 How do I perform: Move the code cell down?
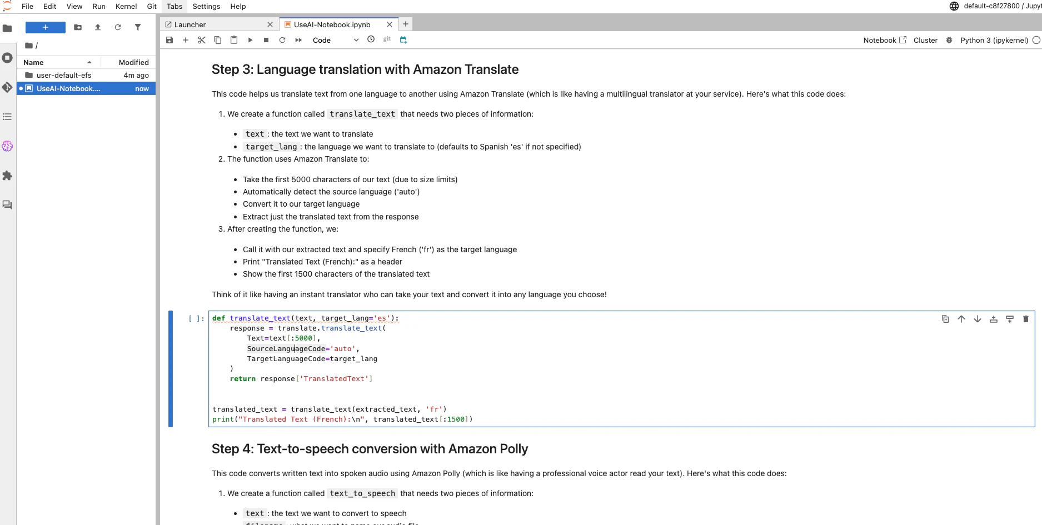978,319
